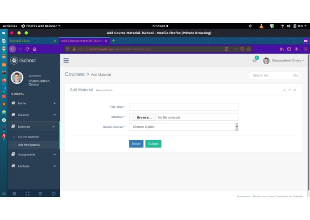This screenshot has width=310, height=220.
Task: Close the Add Material panel
Action: pyautogui.click(x=294, y=90)
